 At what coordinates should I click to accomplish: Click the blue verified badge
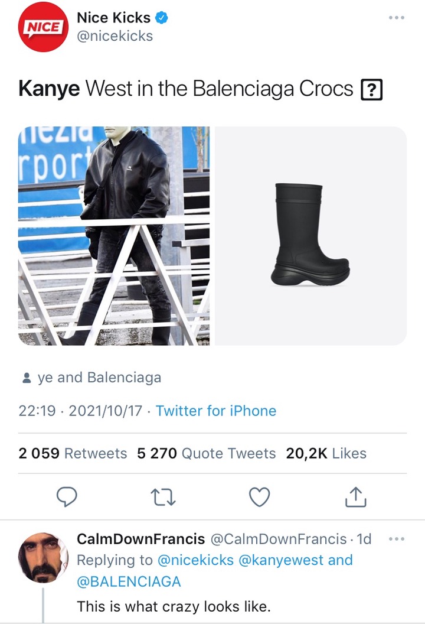tap(161, 18)
